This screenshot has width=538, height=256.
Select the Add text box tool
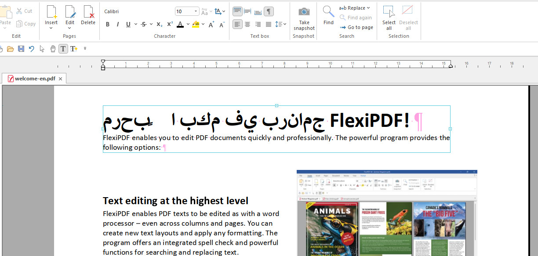pyautogui.click(x=74, y=49)
